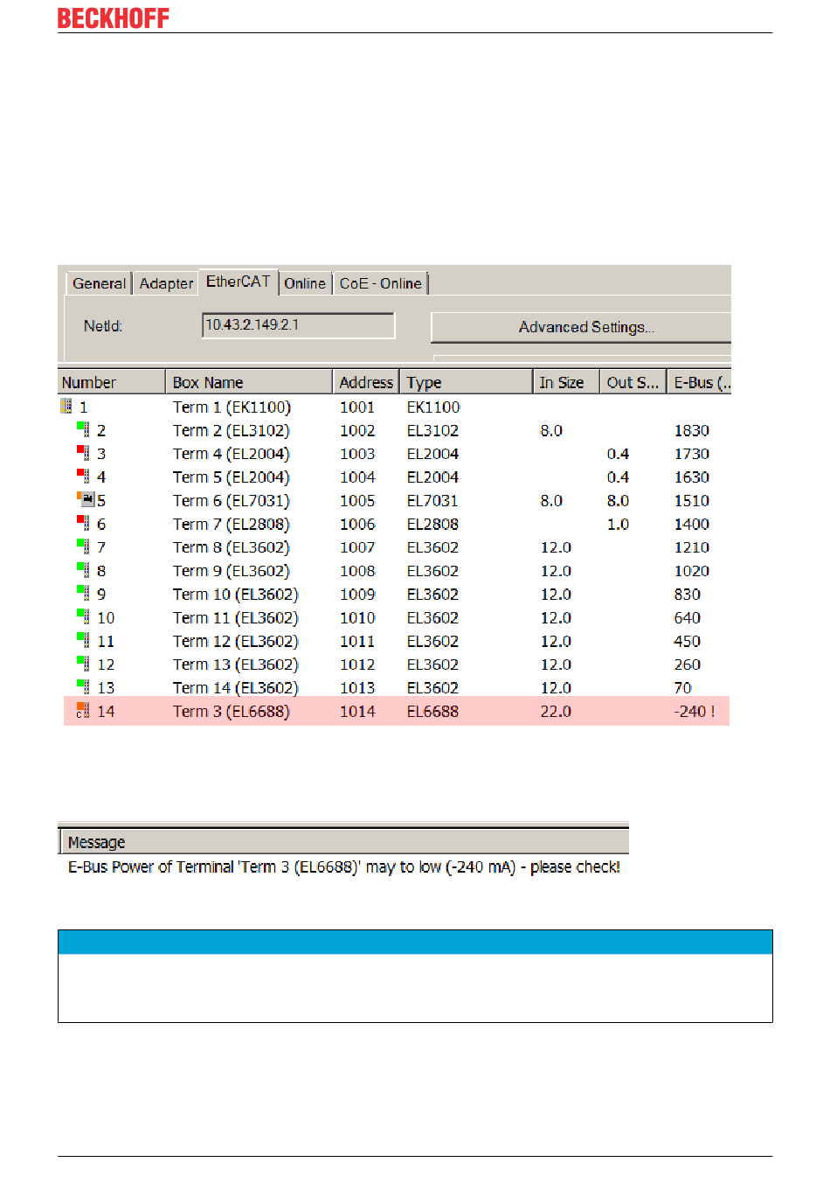Click the drive icon for Term 6 (EL7031)
Screen dimensions: 830x1197
(x=86, y=499)
